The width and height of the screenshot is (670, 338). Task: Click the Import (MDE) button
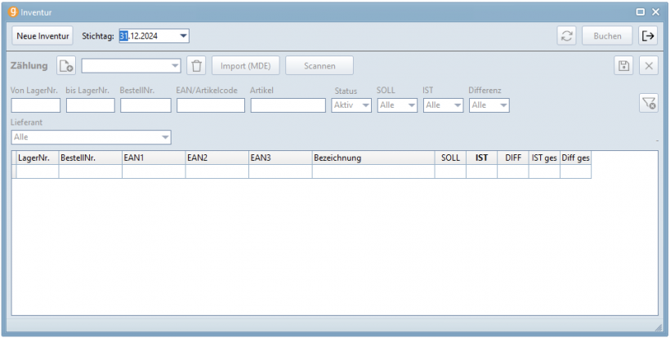pyautogui.click(x=246, y=65)
